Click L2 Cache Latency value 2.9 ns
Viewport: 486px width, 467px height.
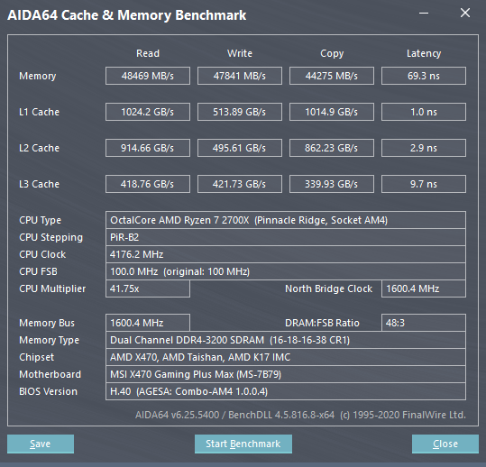coord(424,148)
